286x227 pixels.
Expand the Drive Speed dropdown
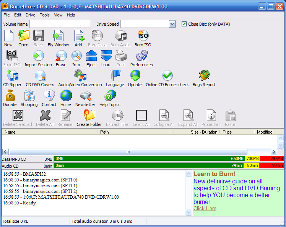pos(172,24)
